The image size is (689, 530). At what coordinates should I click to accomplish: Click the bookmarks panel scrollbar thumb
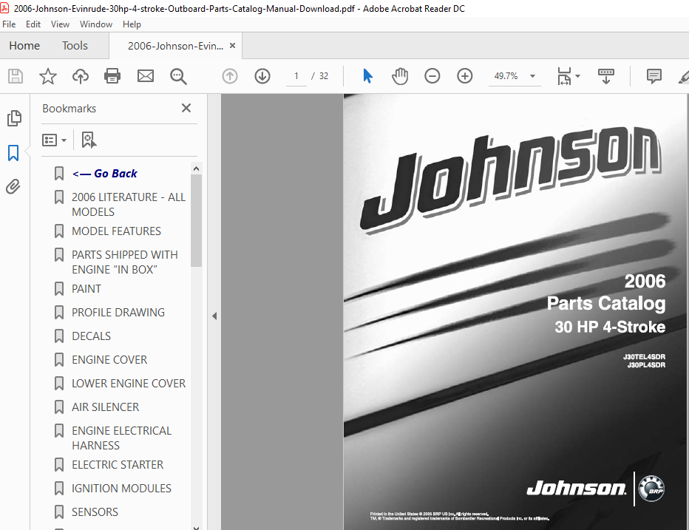(x=197, y=220)
